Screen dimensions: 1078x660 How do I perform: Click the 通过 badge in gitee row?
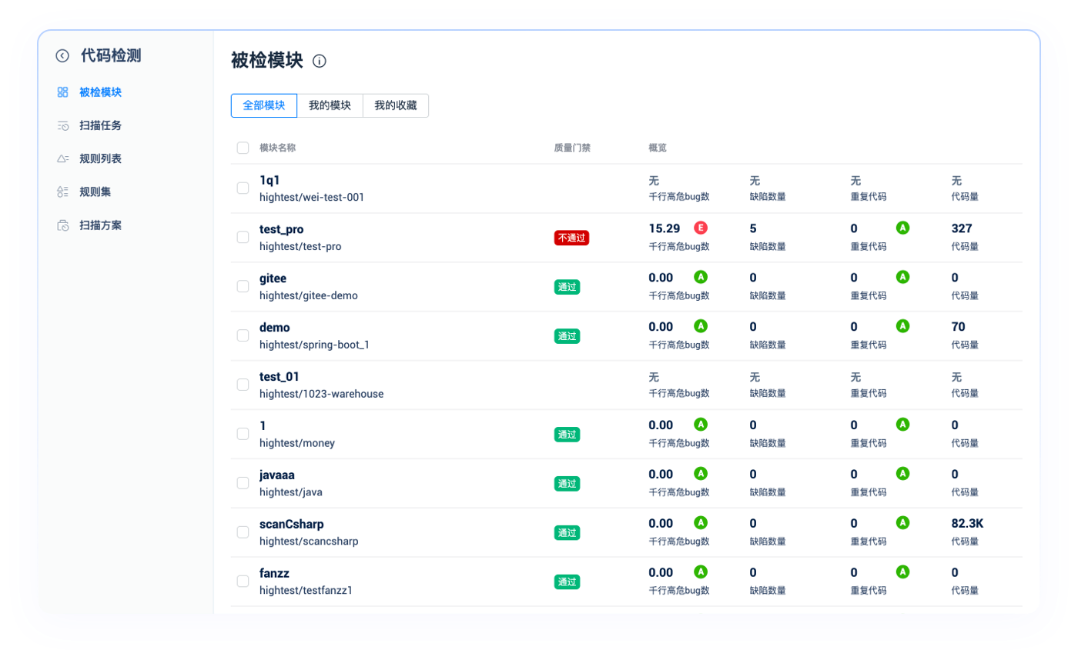coord(567,287)
